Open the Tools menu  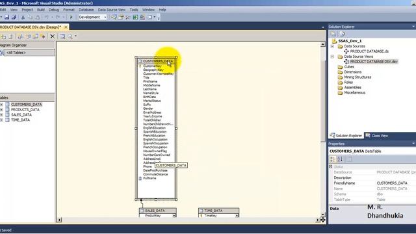coord(134,10)
